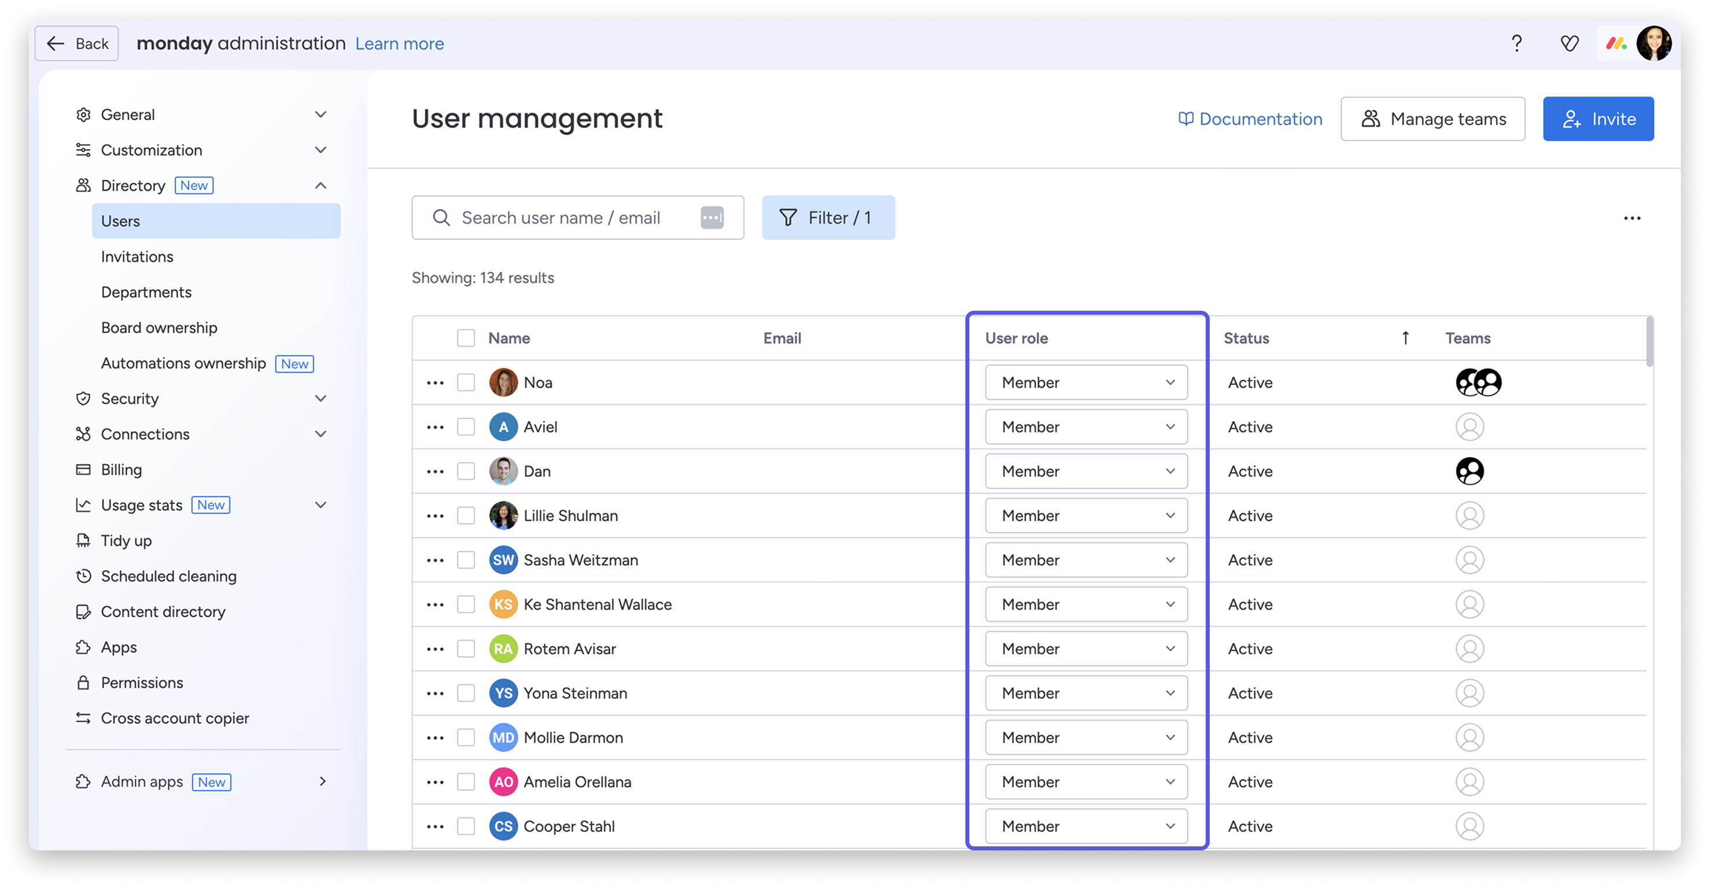Open table options three-dot menu at right
The height and width of the screenshot is (888, 1710).
pos(1632,218)
